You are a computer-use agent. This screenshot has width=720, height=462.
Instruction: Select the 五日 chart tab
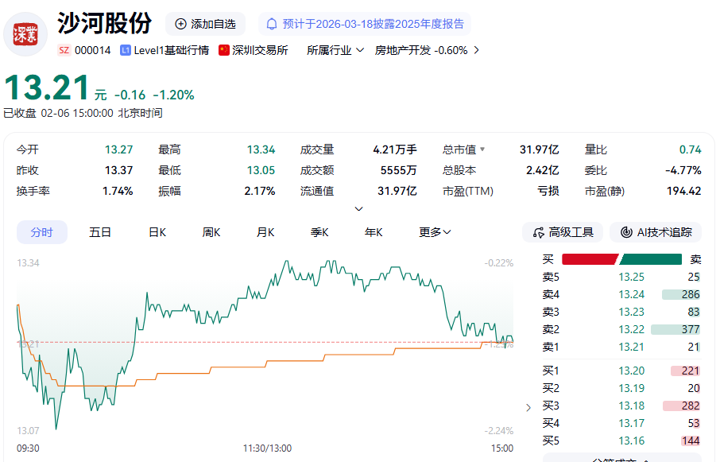(x=100, y=232)
